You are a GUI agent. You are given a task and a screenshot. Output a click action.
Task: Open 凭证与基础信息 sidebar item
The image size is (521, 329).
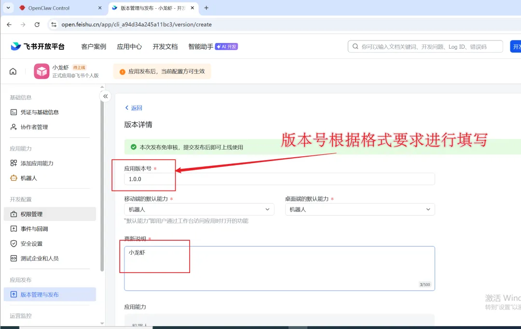[x=50, y=112]
